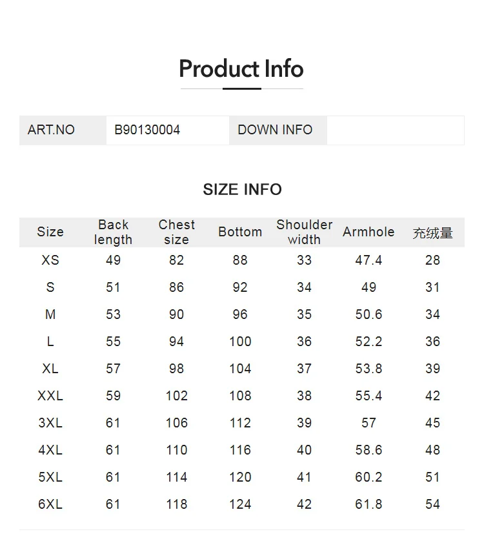484x543 pixels.
Task: Click the ART.NO label cell
Action: (52, 130)
